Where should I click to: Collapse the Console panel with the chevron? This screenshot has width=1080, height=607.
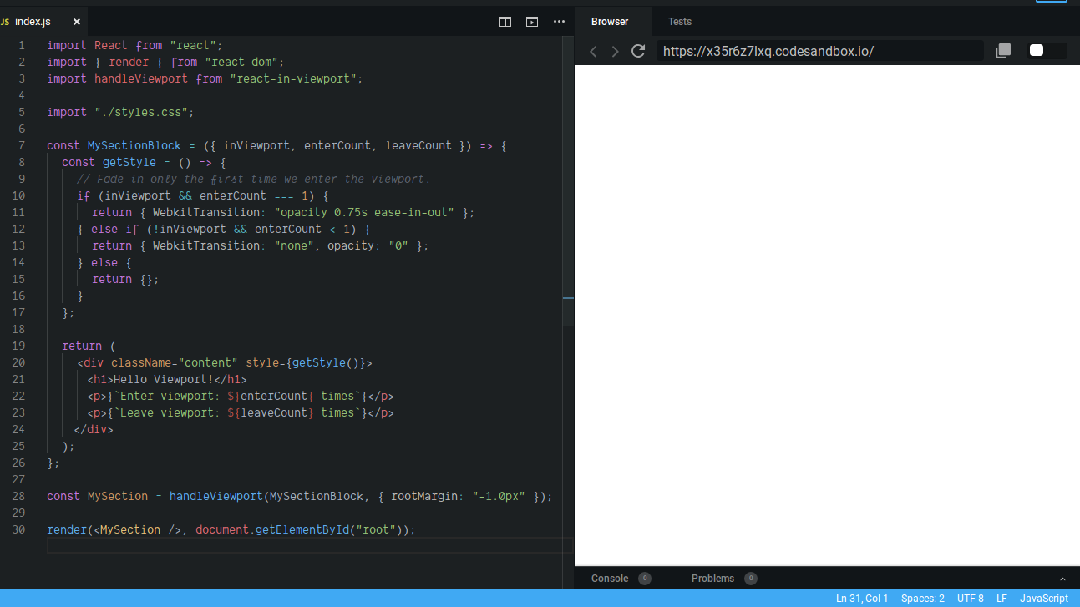pos(1062,578)
